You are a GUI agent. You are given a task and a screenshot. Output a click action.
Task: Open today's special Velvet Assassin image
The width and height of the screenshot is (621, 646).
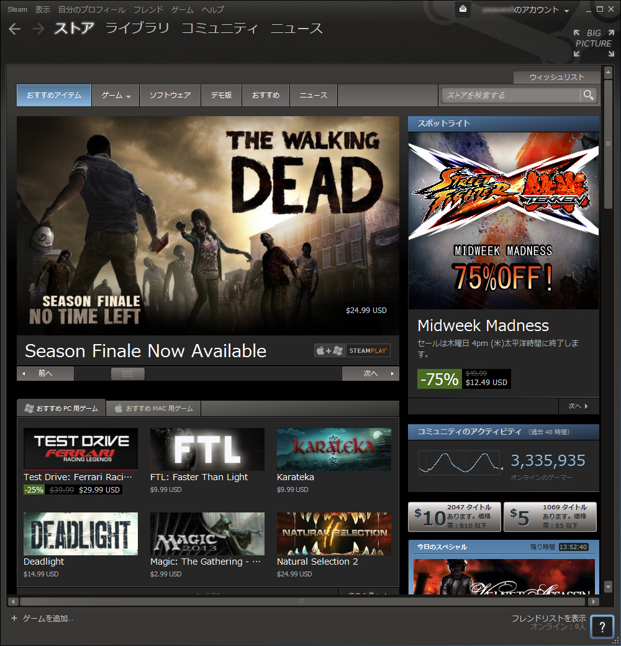pos(504,576)
